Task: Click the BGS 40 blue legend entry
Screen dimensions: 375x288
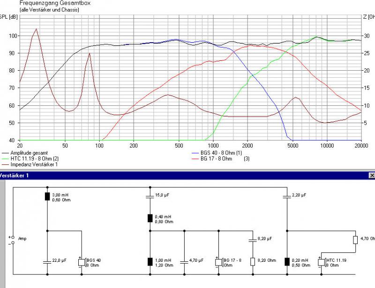Action: click(x=217, y=153)
